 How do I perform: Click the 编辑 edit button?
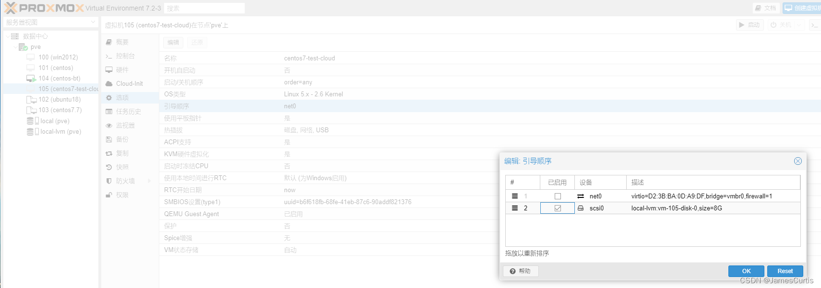click(x=173, y=43)
